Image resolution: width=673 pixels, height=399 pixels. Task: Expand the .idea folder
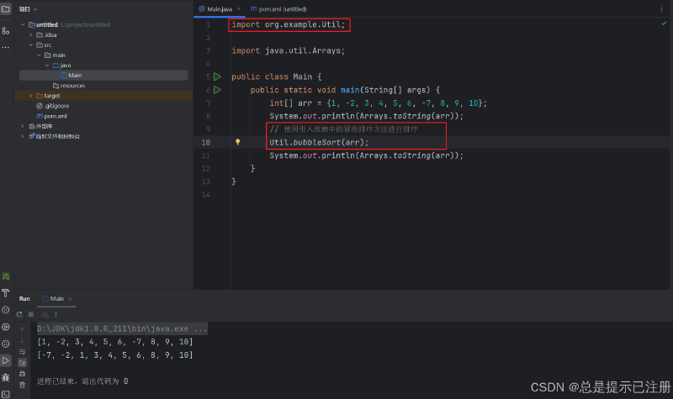[31, 35]
